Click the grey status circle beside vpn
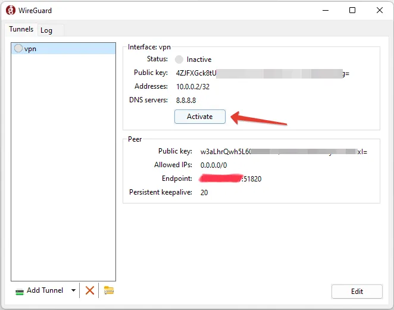Screen dimensions: 394x310 (18, 48)
